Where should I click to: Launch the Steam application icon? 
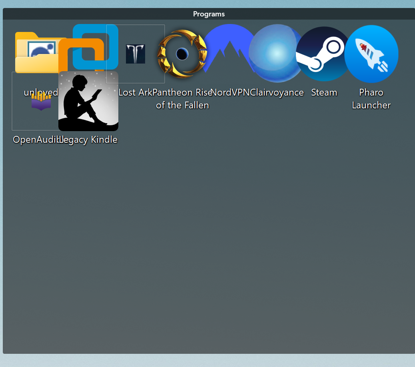(x=324, y=54)
